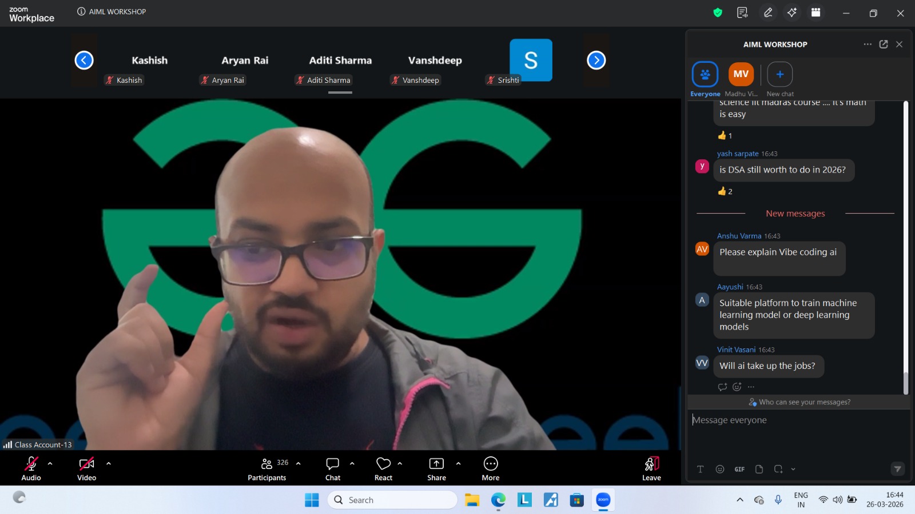915x514 pixels.
Task: Select the 'is DSA still worth to do in 2026?' message
Action: tap(784, 170)
